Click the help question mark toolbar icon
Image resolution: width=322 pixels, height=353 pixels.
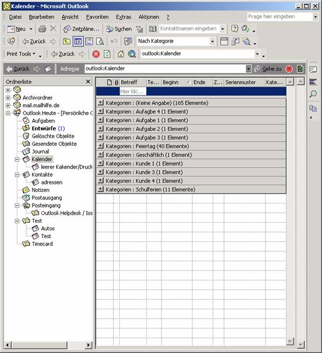[x=234, y=28]
